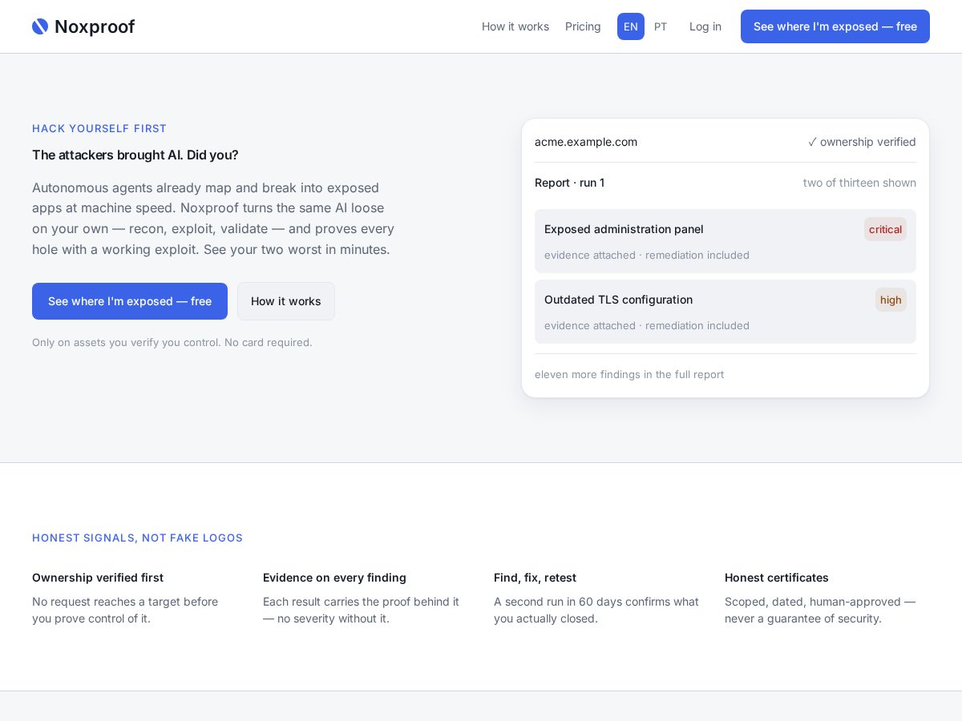This screenshot has height=721, width=962.
Task: Click Evidence on every finding heading
Action: click(x=334, y=578)
